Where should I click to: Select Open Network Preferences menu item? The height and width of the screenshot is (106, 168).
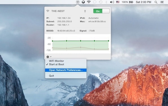tap(66, 70)
